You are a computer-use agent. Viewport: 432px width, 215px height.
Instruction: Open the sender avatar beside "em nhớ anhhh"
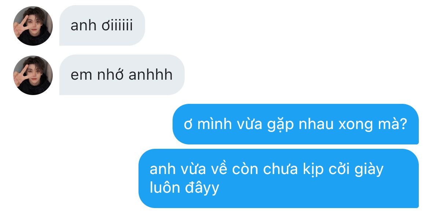point(33,75)
